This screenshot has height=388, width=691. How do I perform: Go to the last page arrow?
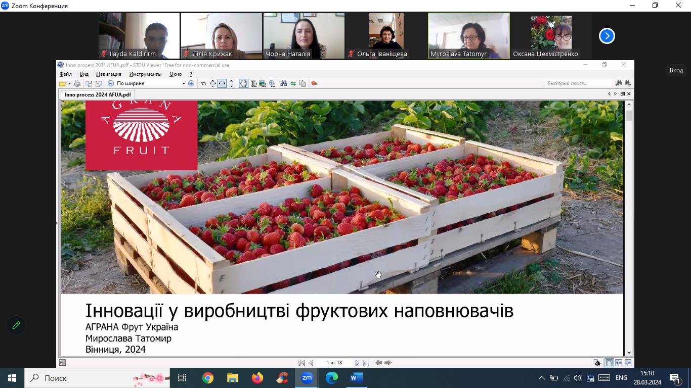366,363
